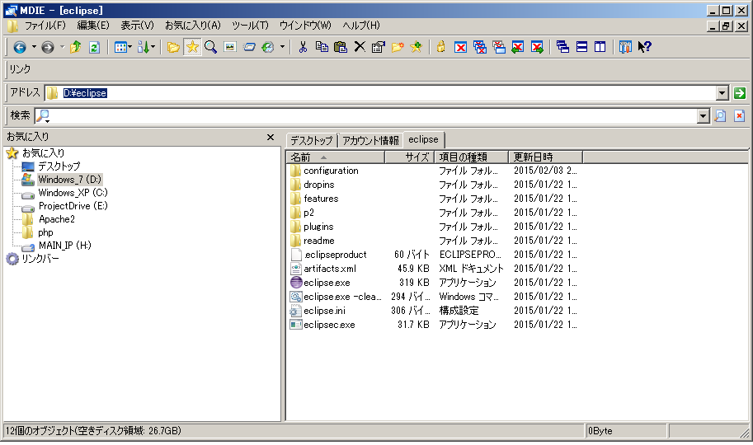Open Properties via the toolbar icon
The width and height of the screenshot is (753, 445).
379,47
